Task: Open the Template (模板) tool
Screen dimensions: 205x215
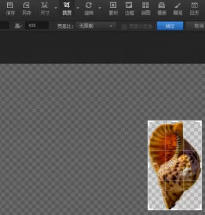Action: (162, 9)
